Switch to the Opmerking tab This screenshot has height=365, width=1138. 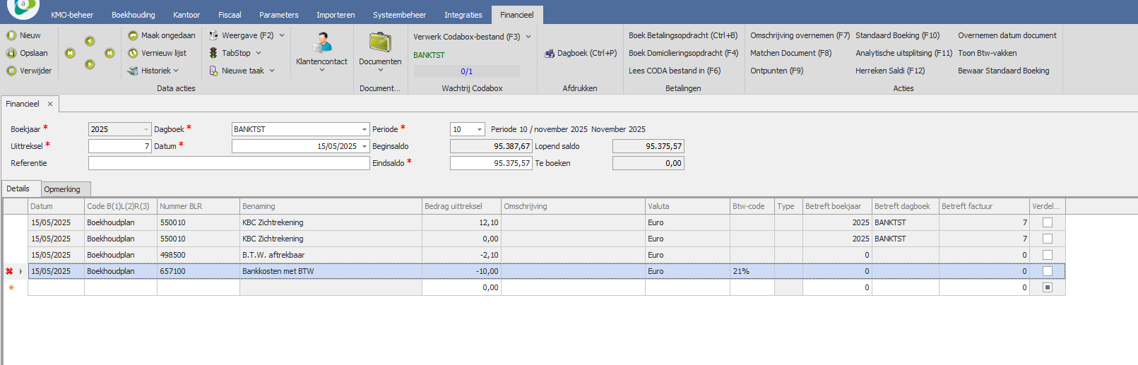pos(62,189)
